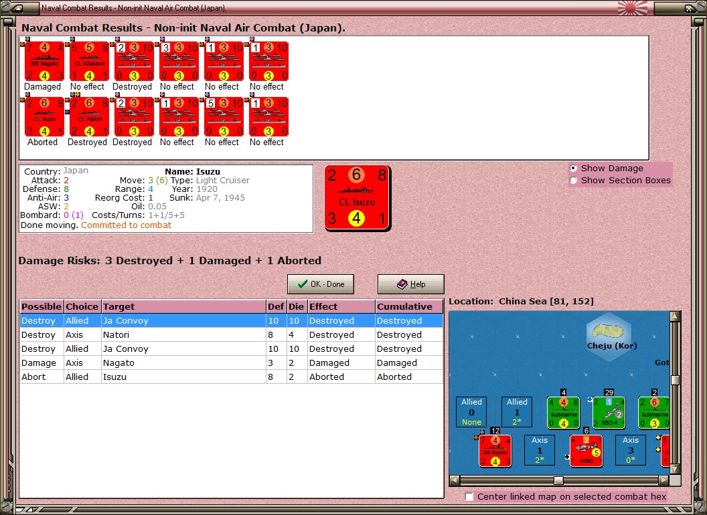Select the CL Kitakami unit counter
Viewport: 707px width, 515px height.
89,62
